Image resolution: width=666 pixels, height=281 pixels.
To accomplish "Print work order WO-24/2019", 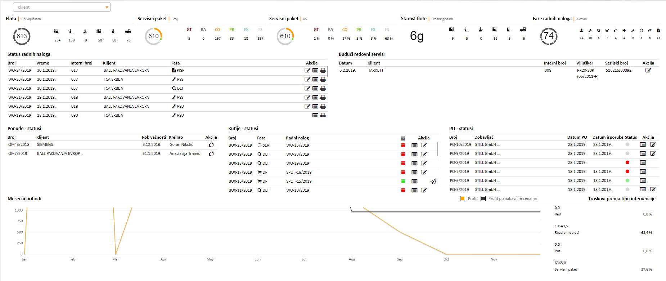I will coord(323,70).
